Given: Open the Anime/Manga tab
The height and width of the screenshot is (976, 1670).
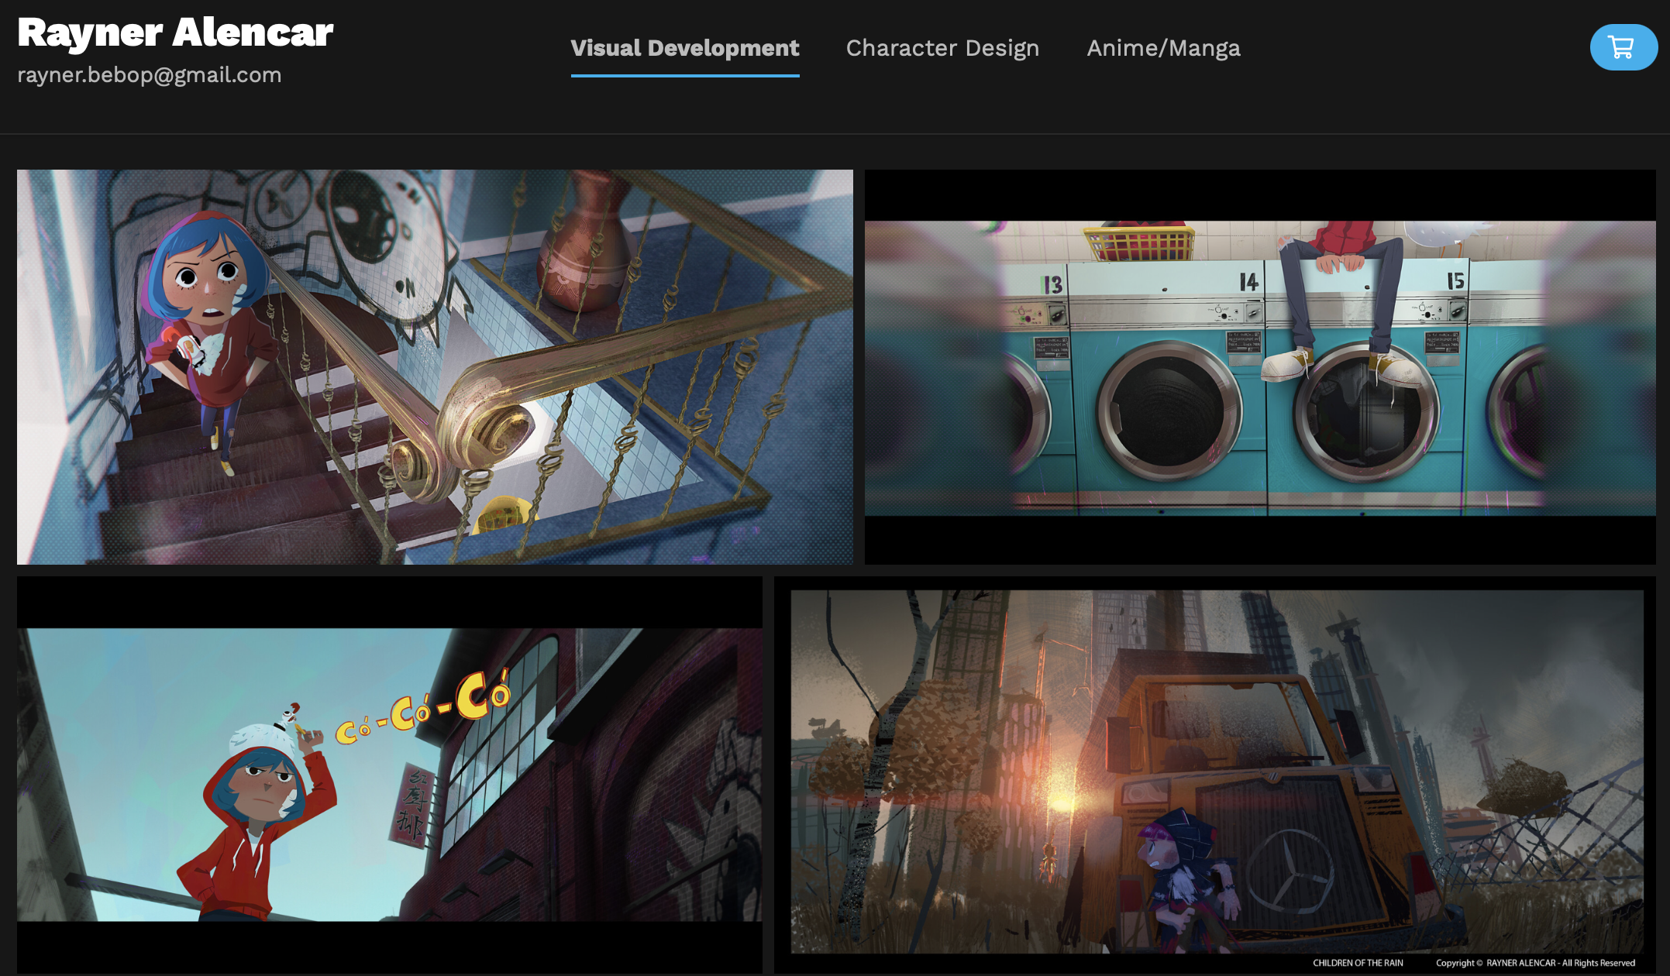Looking at the screenshot, I should [1163, 48].
